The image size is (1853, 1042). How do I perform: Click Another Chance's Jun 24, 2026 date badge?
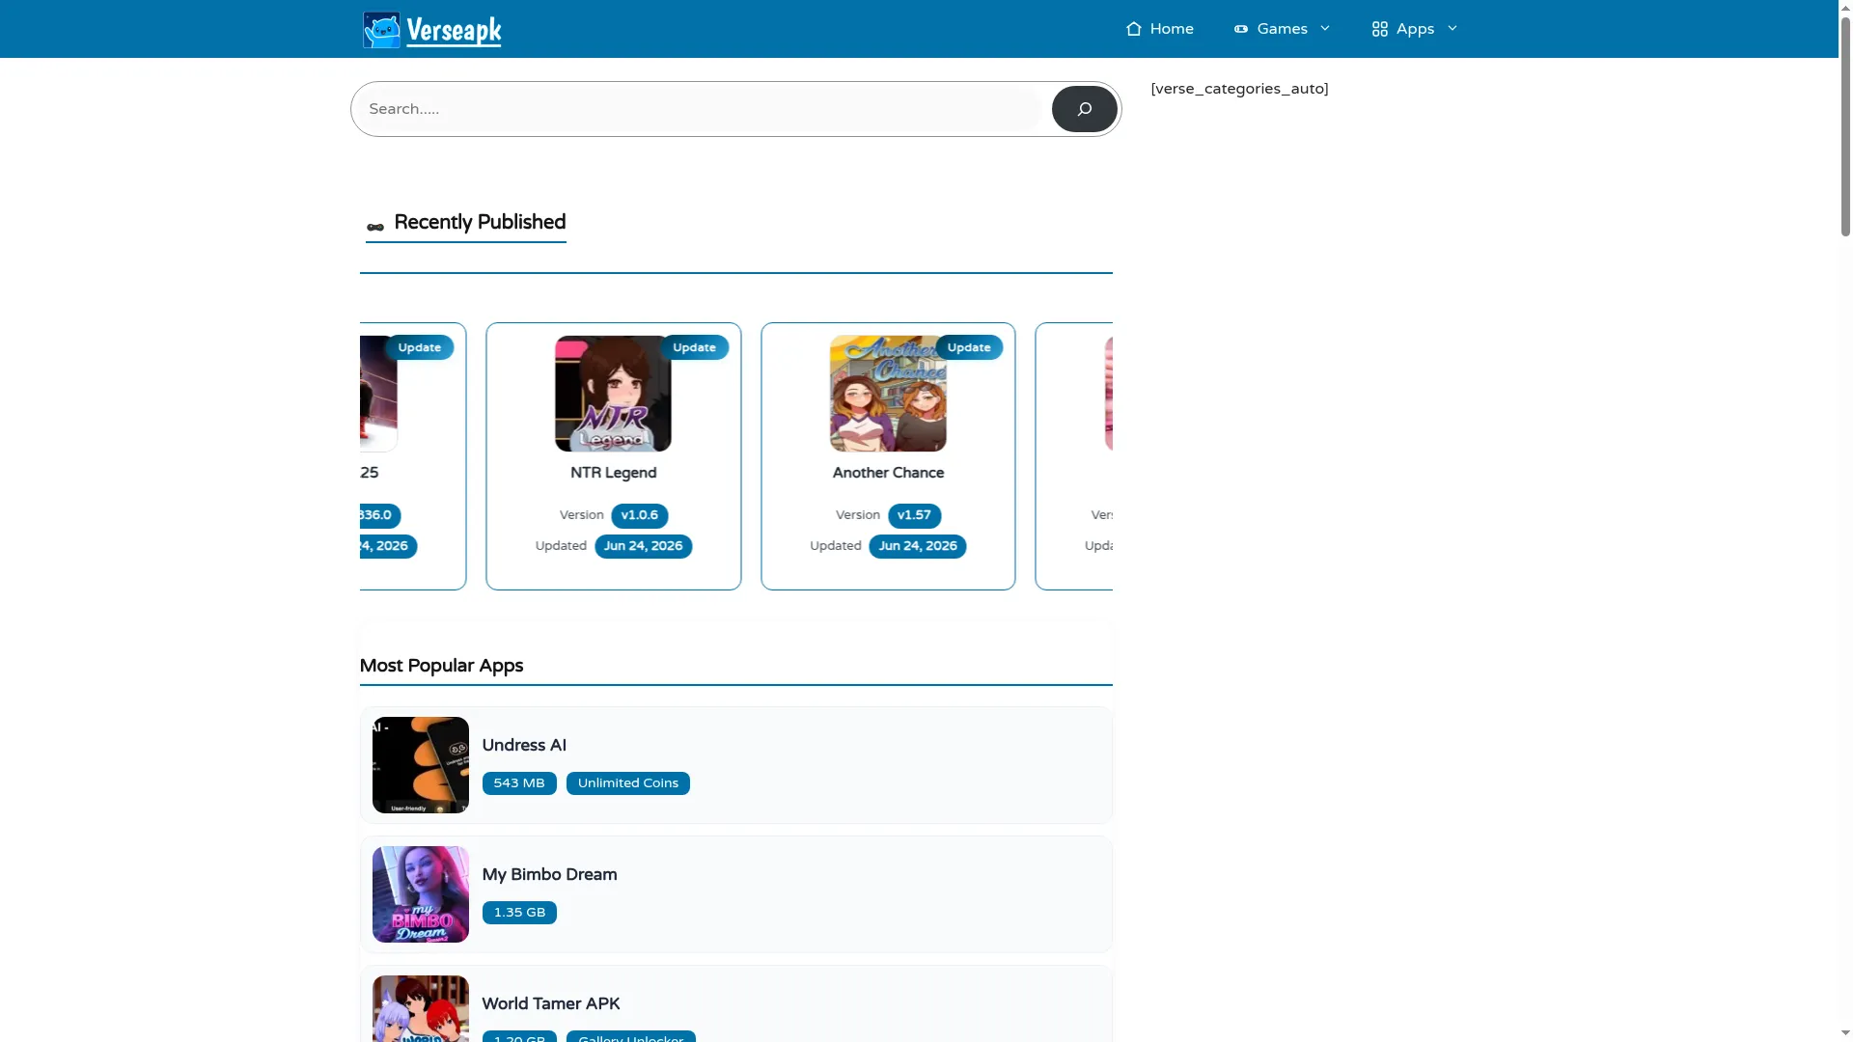point(918,546)
